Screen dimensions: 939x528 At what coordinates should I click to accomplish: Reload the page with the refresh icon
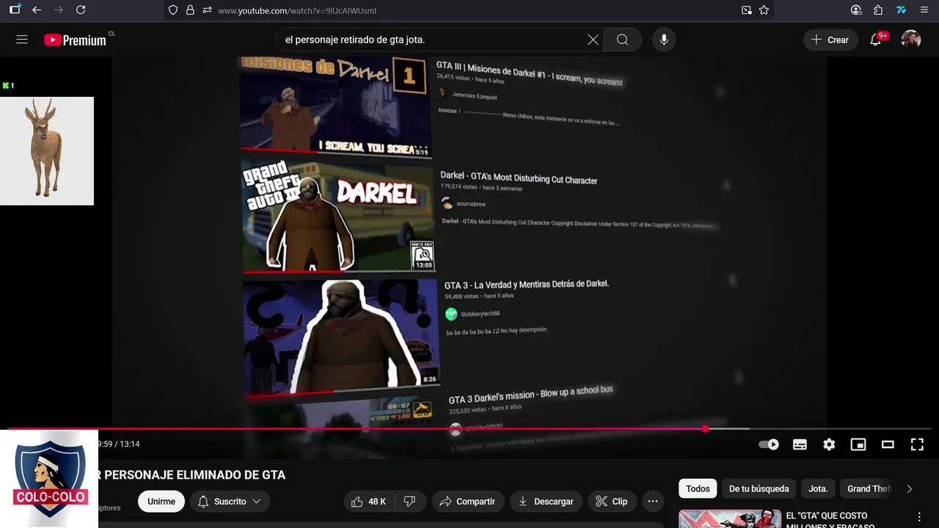click(81, 10)
